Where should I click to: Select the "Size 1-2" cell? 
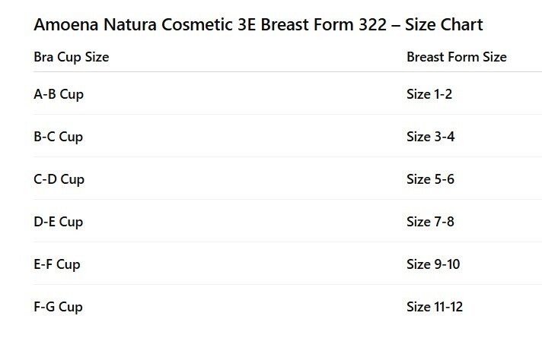pos(429,94)
